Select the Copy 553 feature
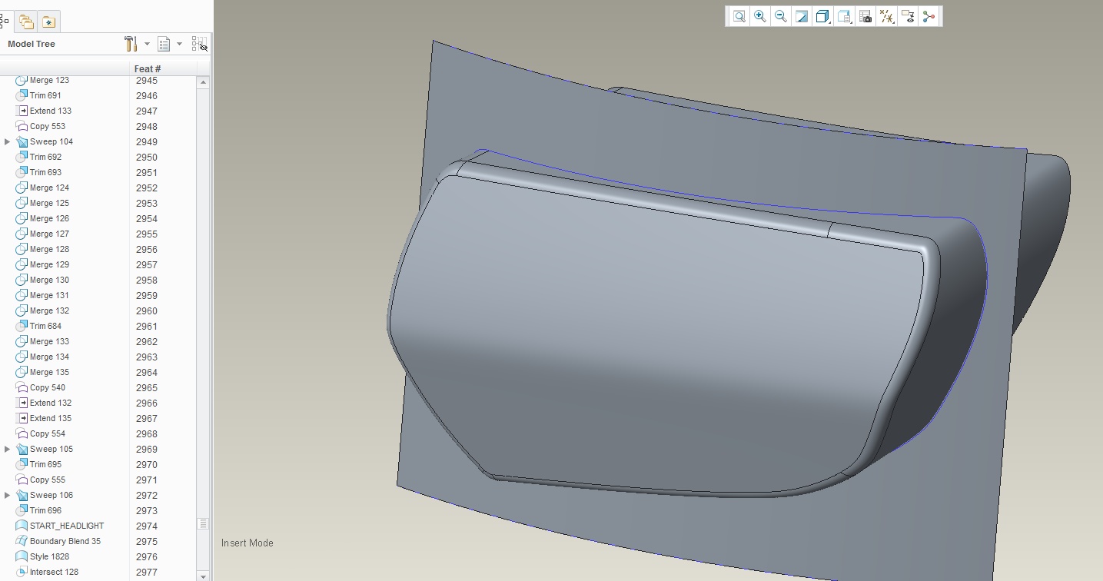The image size is (1103, 581). pyautogui.click(x=48, y=126)
